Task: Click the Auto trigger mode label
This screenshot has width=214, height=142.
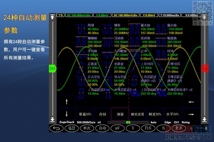Action: click(x=153, y=123)
